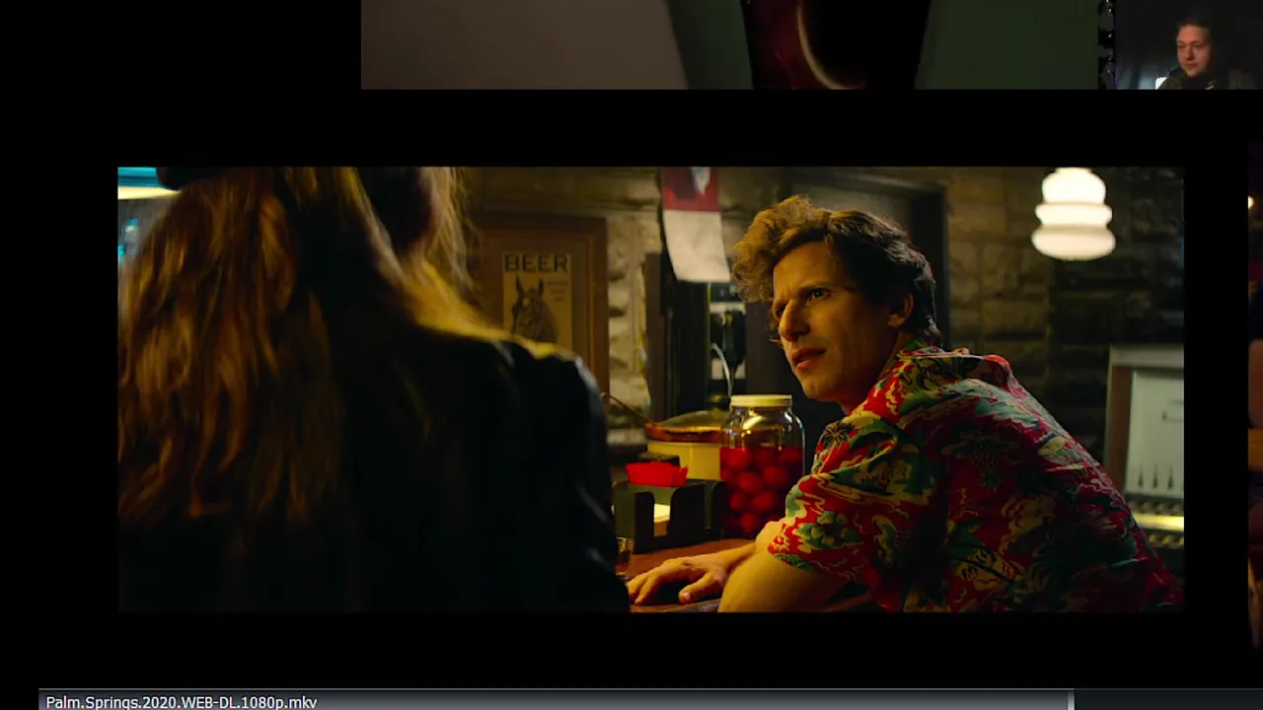This screenshot has width=1263, height=710.
Task: Click the movie frame in the player
Action: pyautogui.click(x=650, y=390)
